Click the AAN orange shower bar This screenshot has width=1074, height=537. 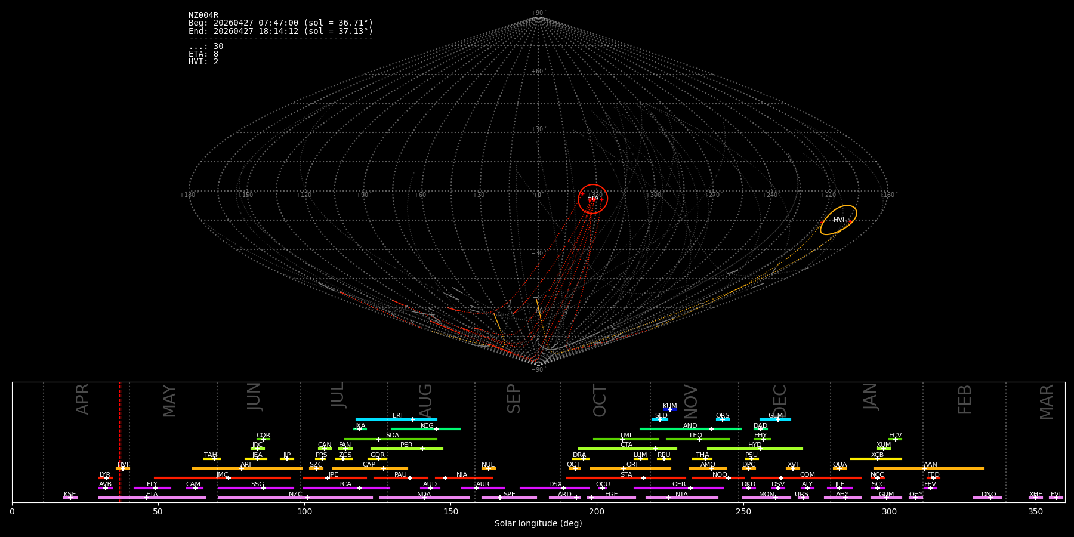click(x=929, y=468)
